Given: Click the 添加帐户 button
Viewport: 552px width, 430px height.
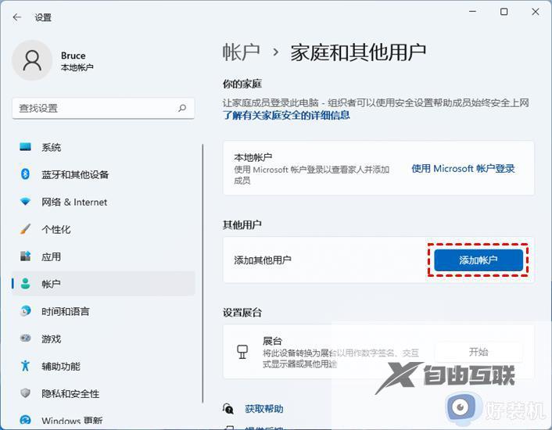Looking at the screenshot, I should coord(478,260).
